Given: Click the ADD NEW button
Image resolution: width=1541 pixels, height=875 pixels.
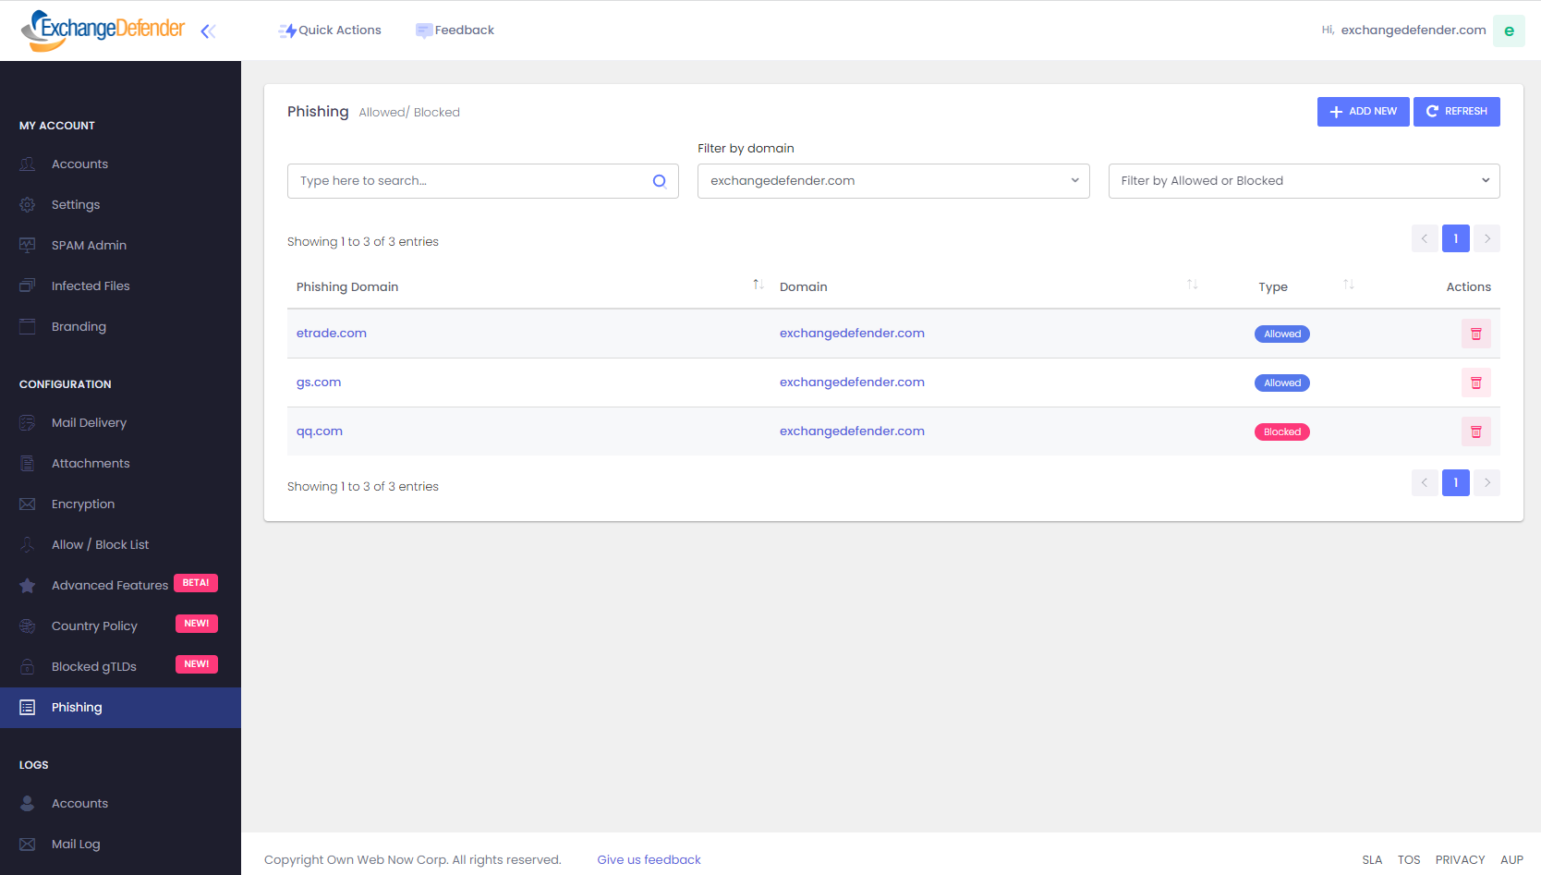Looking at the screenshot, I should 1363,111.
